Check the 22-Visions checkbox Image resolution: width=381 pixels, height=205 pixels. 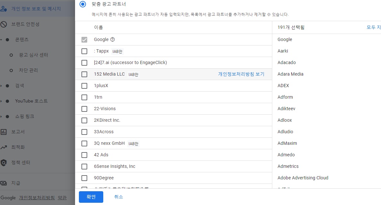click(84, 109)
